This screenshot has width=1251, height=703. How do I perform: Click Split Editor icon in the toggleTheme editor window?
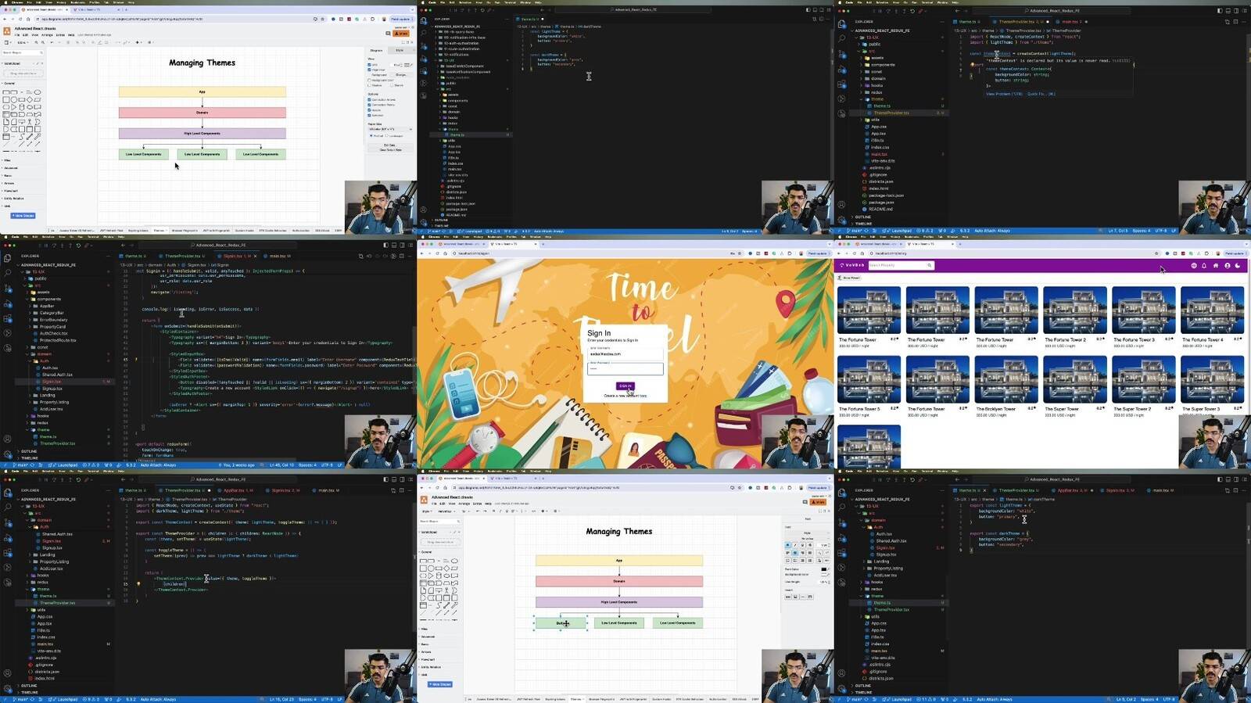(401, 490)
